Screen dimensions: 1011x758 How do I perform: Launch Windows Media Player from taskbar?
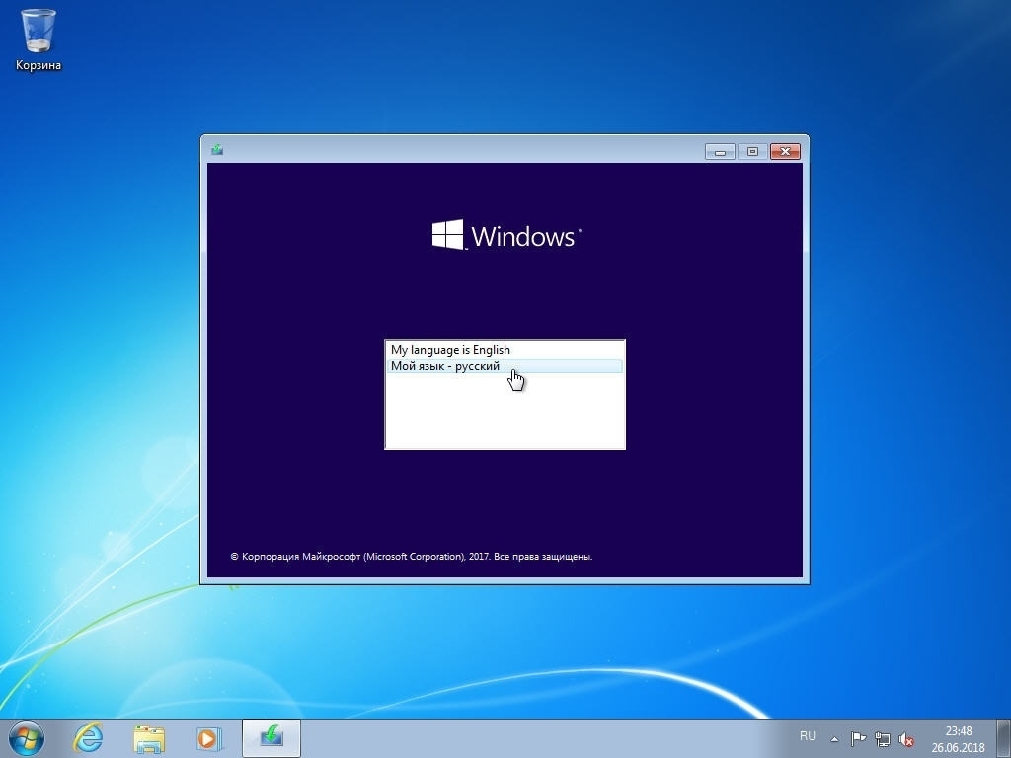click(209, 738)
